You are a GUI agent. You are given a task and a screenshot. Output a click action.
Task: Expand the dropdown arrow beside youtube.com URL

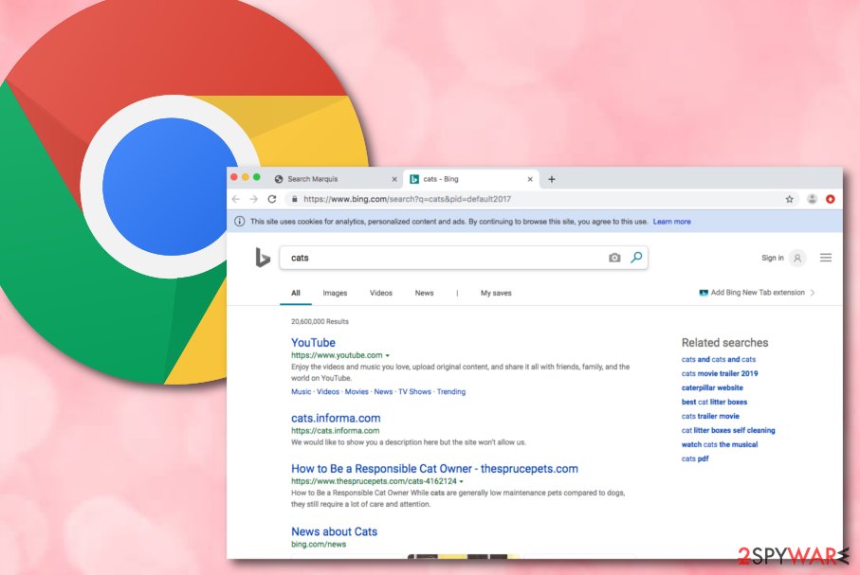click(387, 355)
